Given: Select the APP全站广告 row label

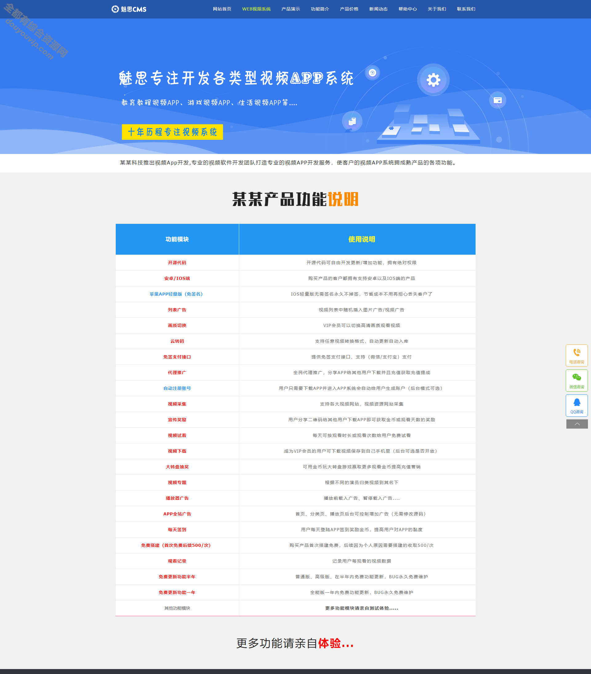Looking at the screenshot, I should pos(177,514).
